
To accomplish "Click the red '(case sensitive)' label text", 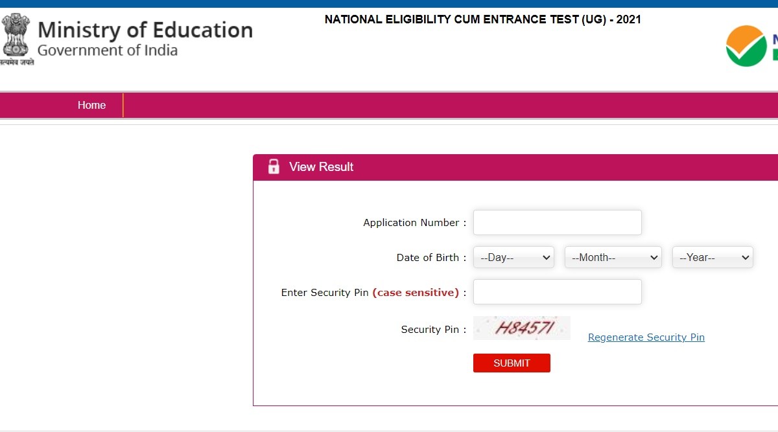I will (x=416, y=293).
